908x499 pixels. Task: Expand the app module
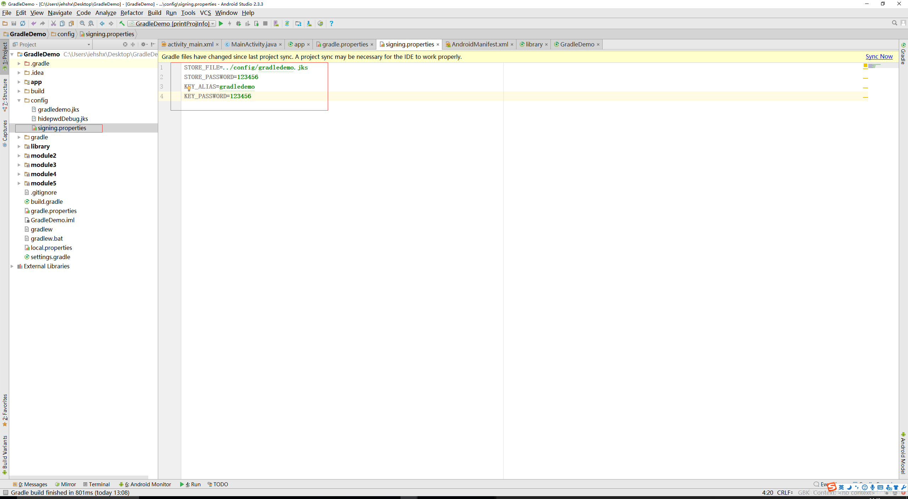point(19,82)
